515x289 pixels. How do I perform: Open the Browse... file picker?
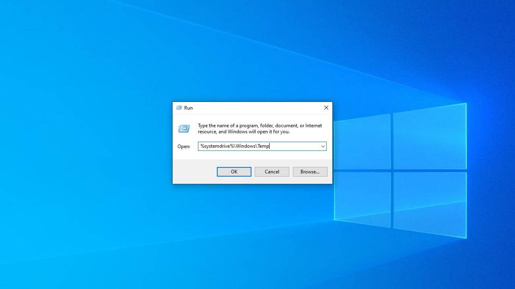[310, 172]
